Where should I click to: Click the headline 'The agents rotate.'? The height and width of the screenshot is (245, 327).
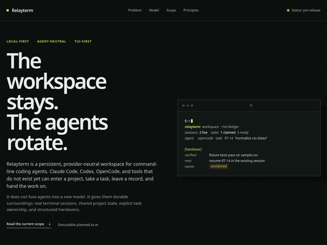57,132
